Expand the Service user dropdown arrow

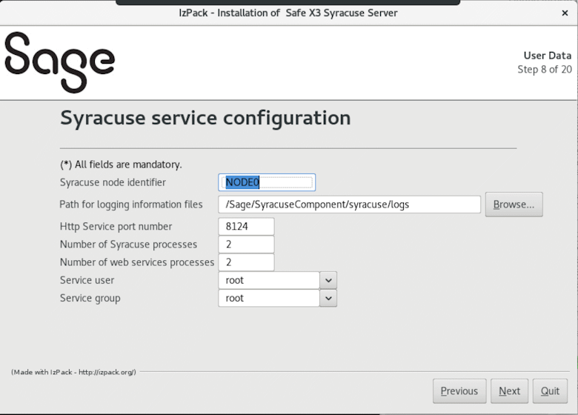pos(328,280)
